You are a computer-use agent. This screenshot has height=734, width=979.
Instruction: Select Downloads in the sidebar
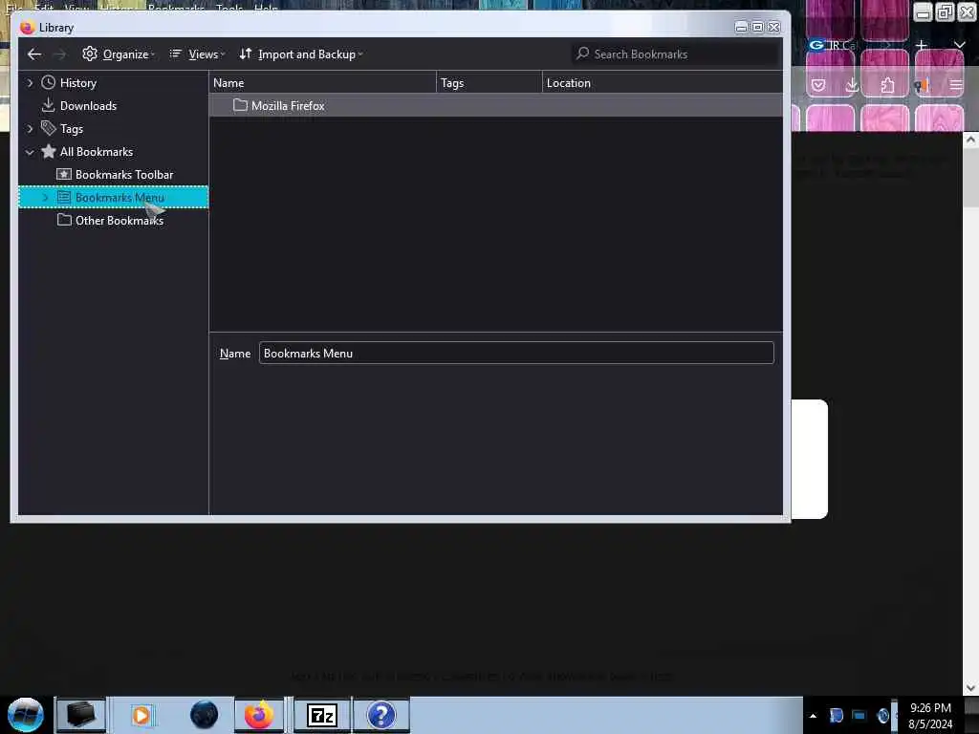(88, 106)
